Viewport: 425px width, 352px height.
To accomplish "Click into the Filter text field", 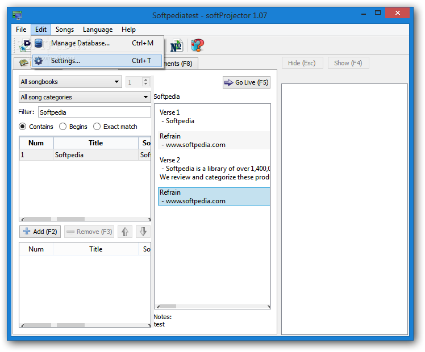I will coord(94,112).
